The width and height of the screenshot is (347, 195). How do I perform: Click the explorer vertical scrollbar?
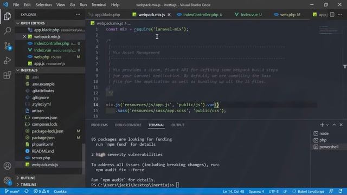coord(83,159)
